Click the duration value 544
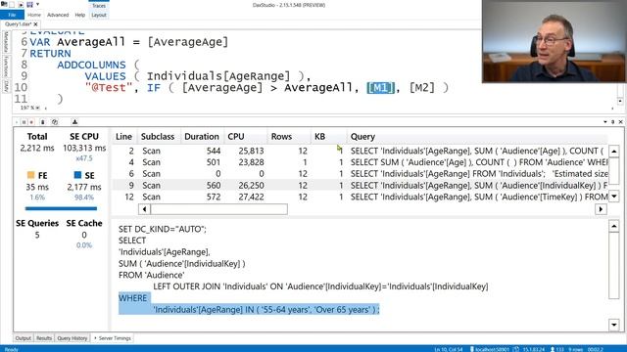The width and height of the screenshot is (627, 352). 214,151
